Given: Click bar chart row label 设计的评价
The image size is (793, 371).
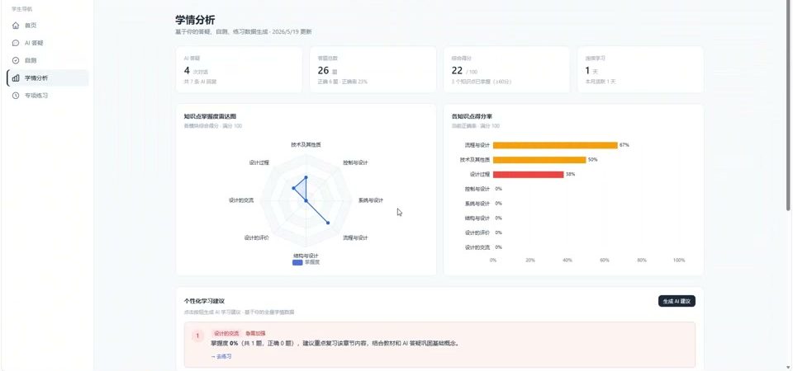Looking at the screenshot, I should (477, 232).
